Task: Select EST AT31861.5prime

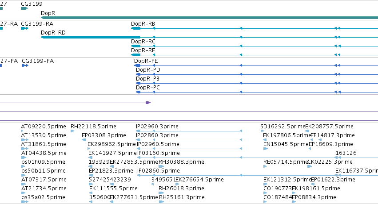Action: [44, 144]
